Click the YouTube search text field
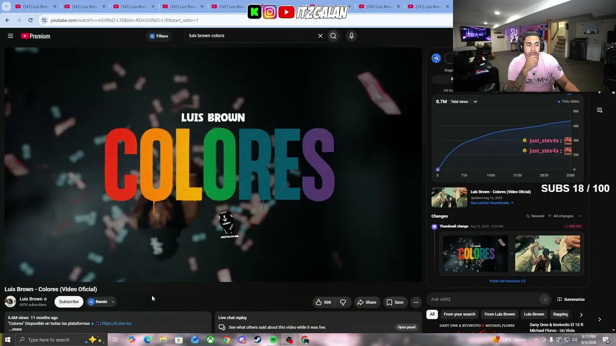The width and height of the screenshot is (616, 346). [250, 36]
